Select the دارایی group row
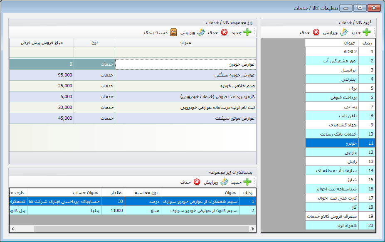385x242 pixels. [x=340, y=153]
